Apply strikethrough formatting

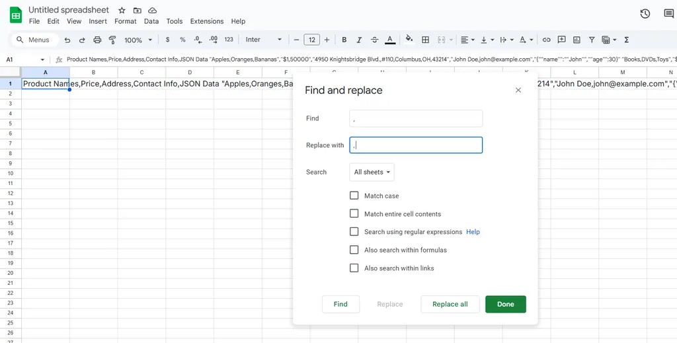coord(375,40)
